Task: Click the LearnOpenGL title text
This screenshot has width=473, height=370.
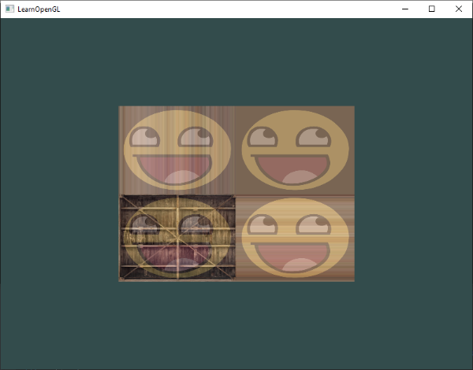Action: 39,9
